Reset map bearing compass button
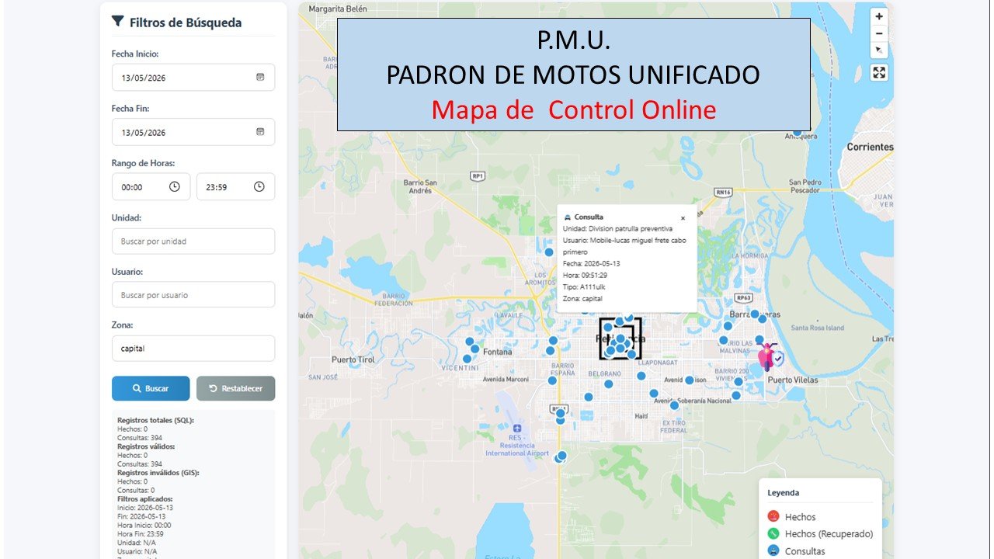Viewport: 994px width, 559px height. click(878, 50)
